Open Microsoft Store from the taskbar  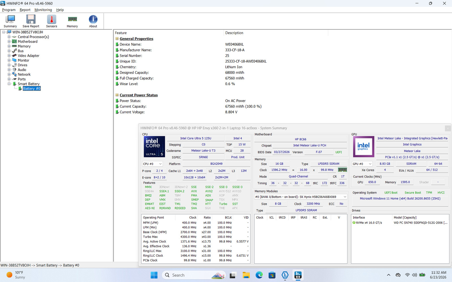272,275
